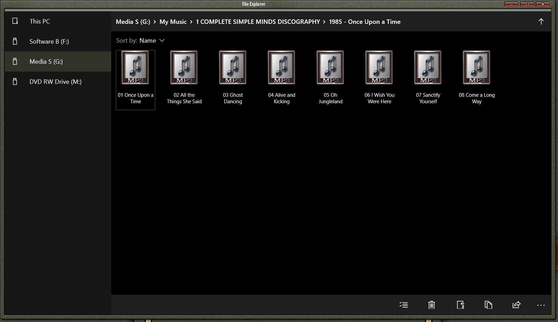Select This PC in the sidebar
558x322 pixels.
pyautogui.click(x=58, y=21)
